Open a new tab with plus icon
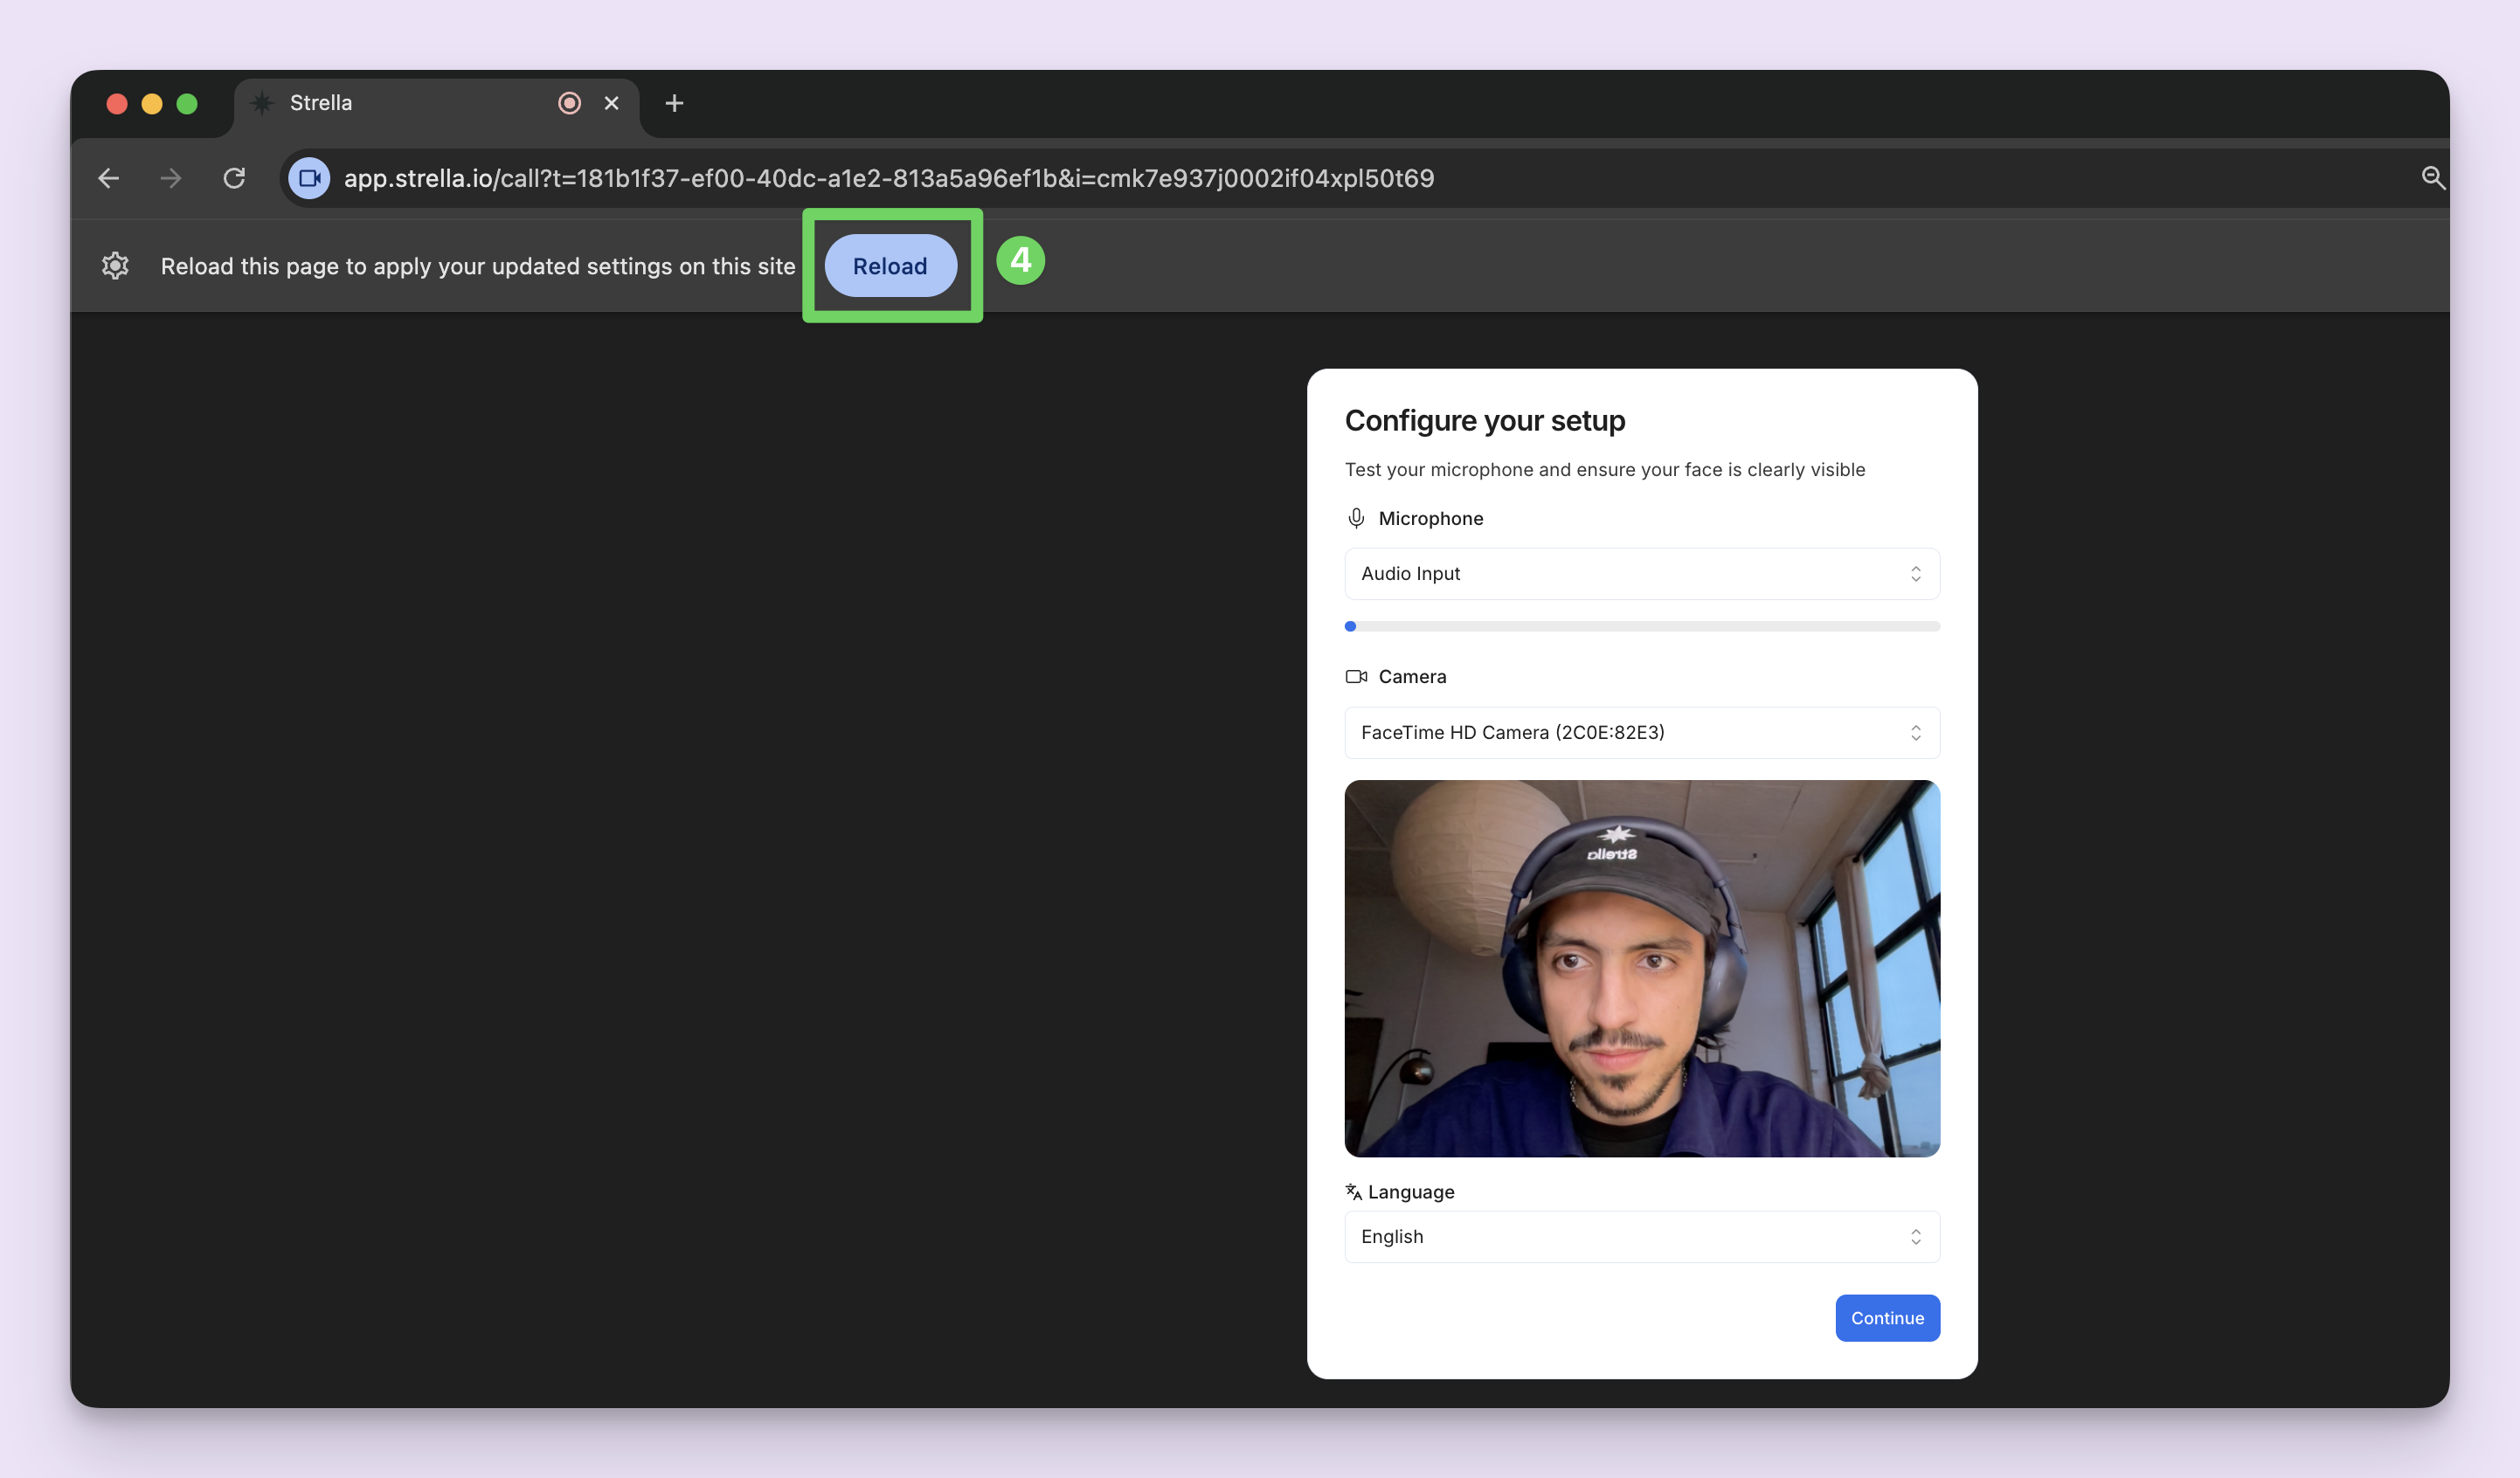The height and width of the screenshot is (1478, 2520). click(x=674, y=103)
